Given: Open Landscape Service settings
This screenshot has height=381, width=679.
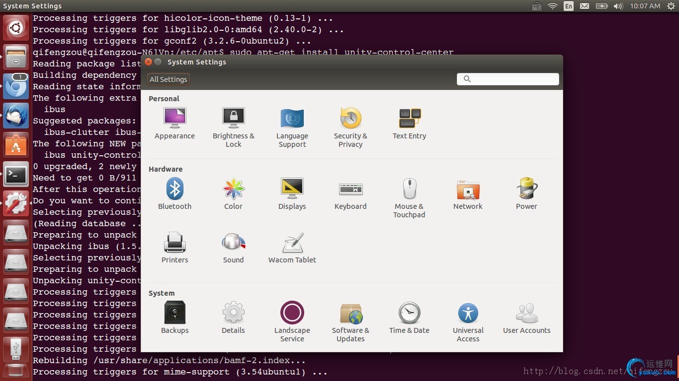Looking at the screenshot, I should point(292,322).
